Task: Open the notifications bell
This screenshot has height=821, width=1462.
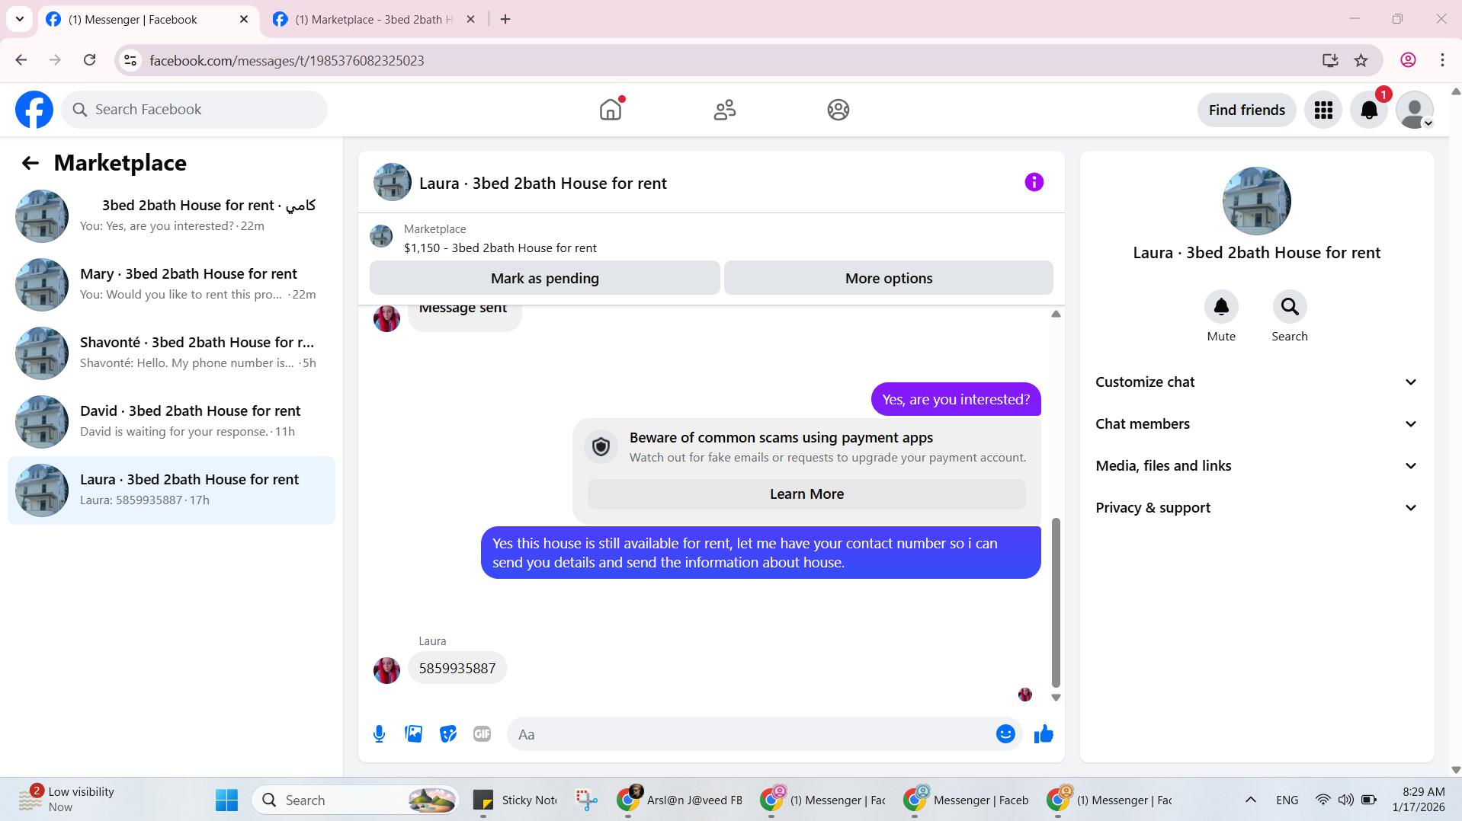Action: (x=1369, y=110)
